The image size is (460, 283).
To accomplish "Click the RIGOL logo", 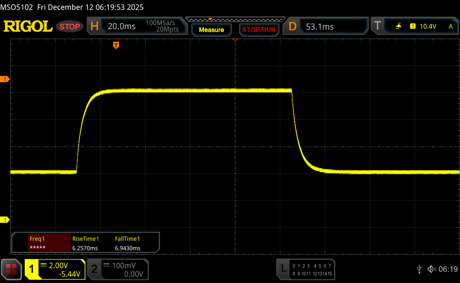I will (x=28, y=27).
